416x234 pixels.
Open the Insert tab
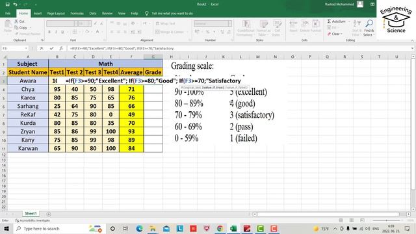tap(38, 13)
